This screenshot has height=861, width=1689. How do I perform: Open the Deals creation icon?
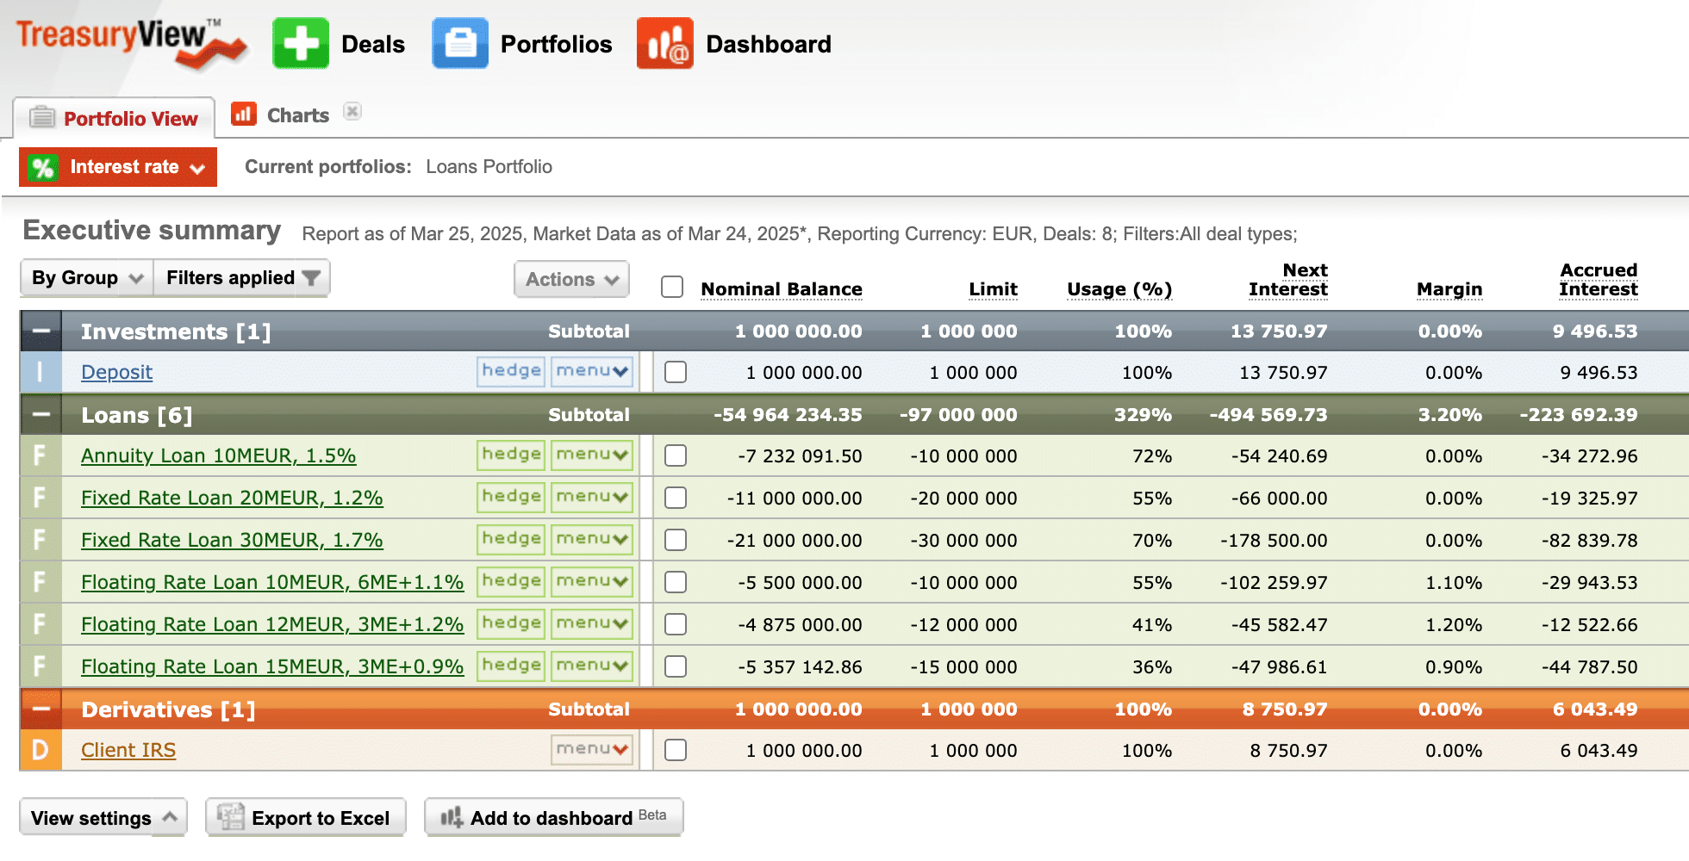click(299, 43)
